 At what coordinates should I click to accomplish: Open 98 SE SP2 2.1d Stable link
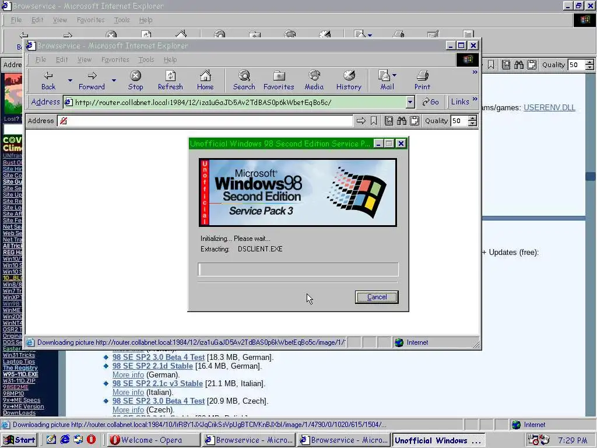click(152, 366)
